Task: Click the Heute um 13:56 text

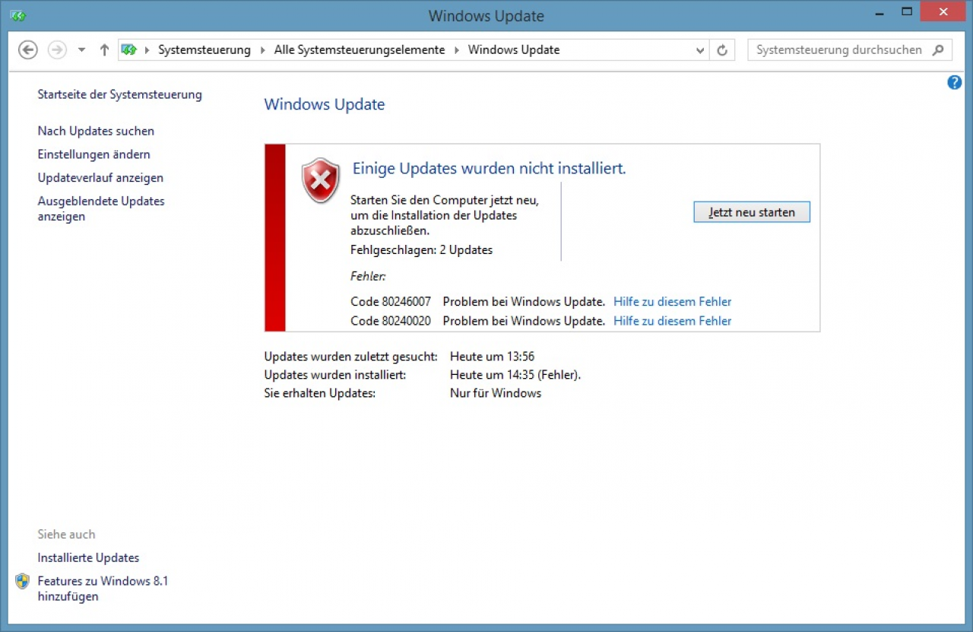Action: (x=493, y=356)
